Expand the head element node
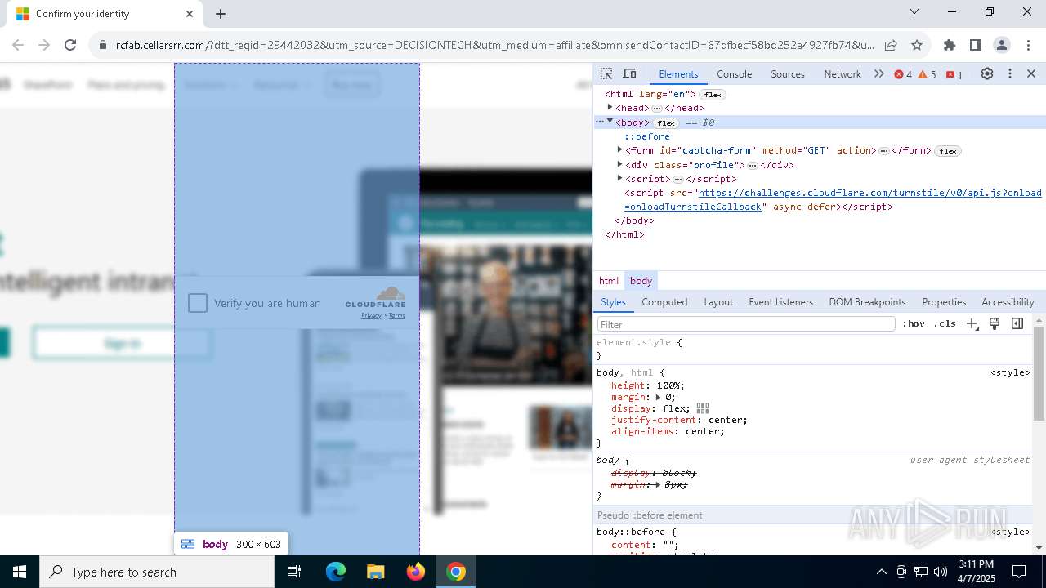This screenshot has height=588, width=1046. (x=610, y=107)
